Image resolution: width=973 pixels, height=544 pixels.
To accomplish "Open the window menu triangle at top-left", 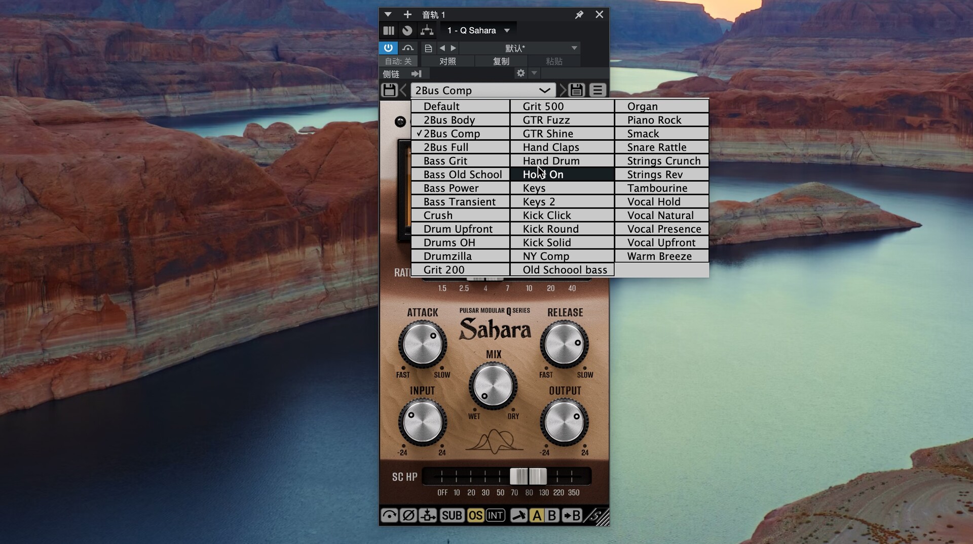I will 388,15.
